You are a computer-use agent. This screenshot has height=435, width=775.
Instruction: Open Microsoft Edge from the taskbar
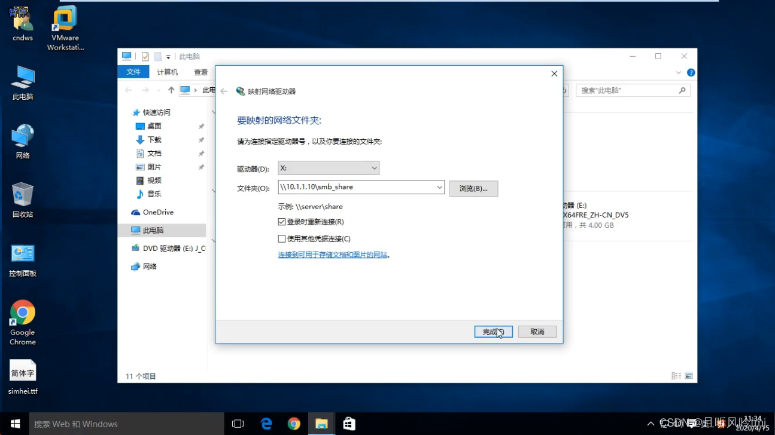[266, 423]
